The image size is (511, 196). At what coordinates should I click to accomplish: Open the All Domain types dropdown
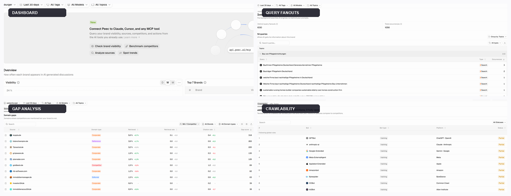tap(228, 124)
